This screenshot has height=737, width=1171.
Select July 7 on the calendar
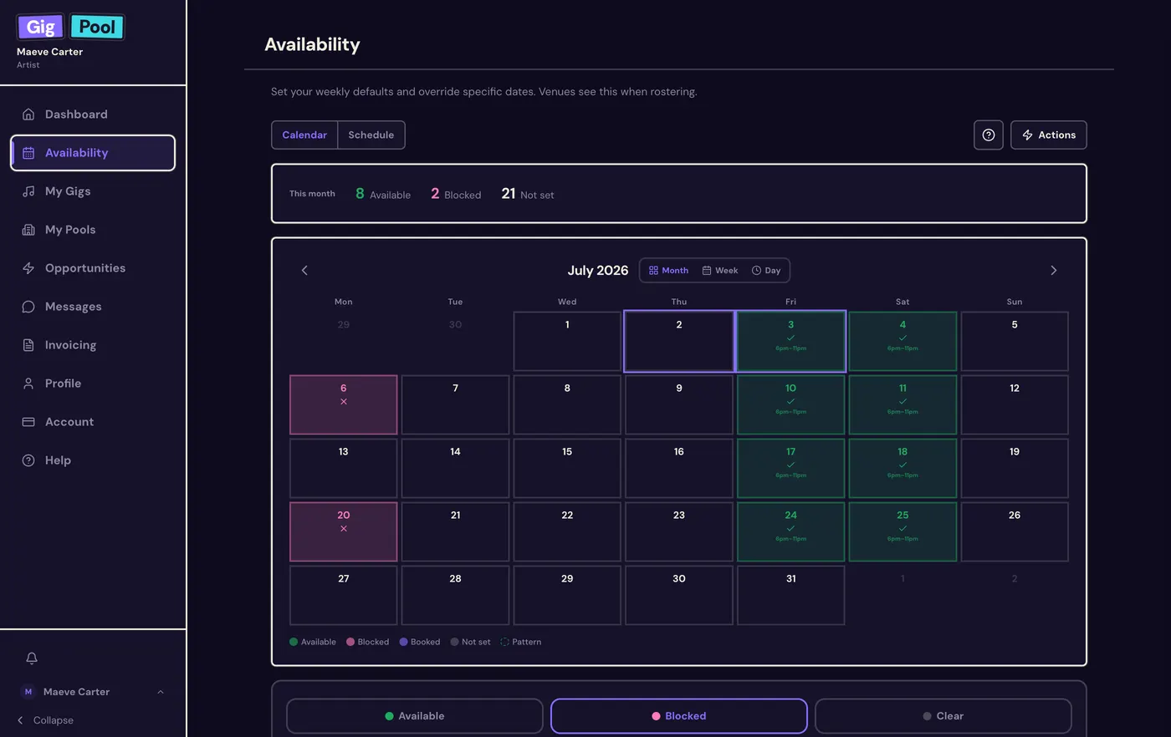point(455,404)
